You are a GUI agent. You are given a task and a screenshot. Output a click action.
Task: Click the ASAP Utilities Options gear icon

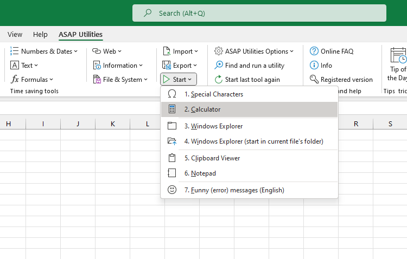(219, 51)
